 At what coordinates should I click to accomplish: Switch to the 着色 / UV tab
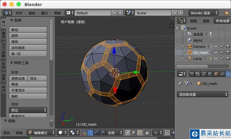pyautogui.click(x=3, y=50)
